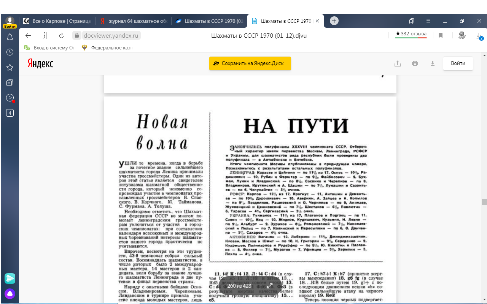Image resolution: width=487 pixels, height=304 pixels.
Task: Click the profile avatar with Войти badge
Action: click(x=10, y=22)
